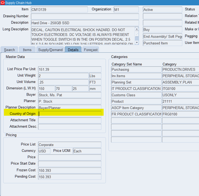This screenshot has height=196, width=199.
Task: Click the Status field showing Active
Action: [162, 10]
